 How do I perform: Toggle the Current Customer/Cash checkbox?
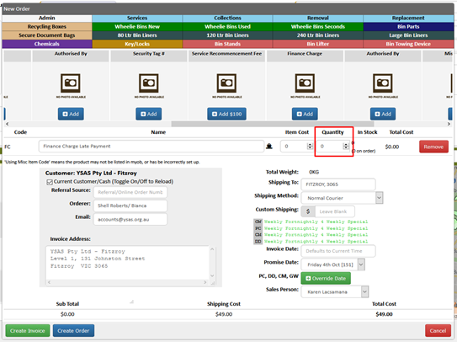click(50, 182)
